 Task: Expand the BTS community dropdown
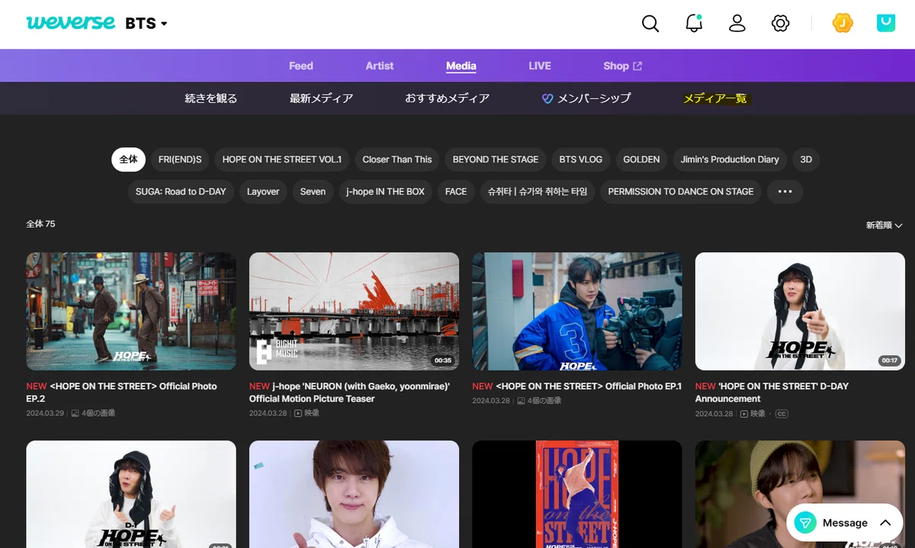click(x=146, y=24)
